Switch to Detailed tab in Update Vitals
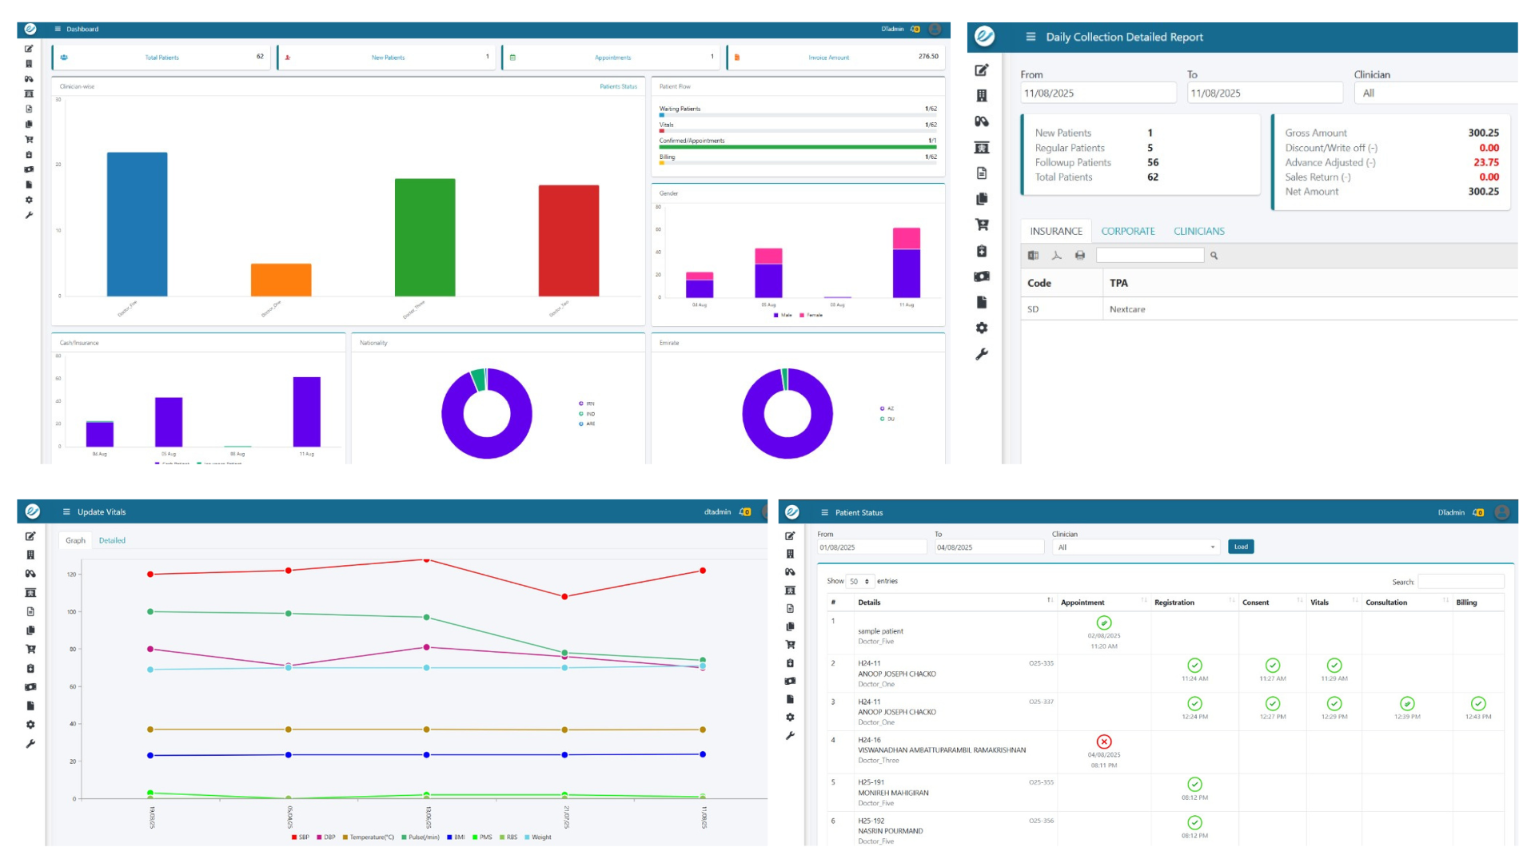Image resolution: width=1535 pixels, height=863 pixels. tap(112, 541)
